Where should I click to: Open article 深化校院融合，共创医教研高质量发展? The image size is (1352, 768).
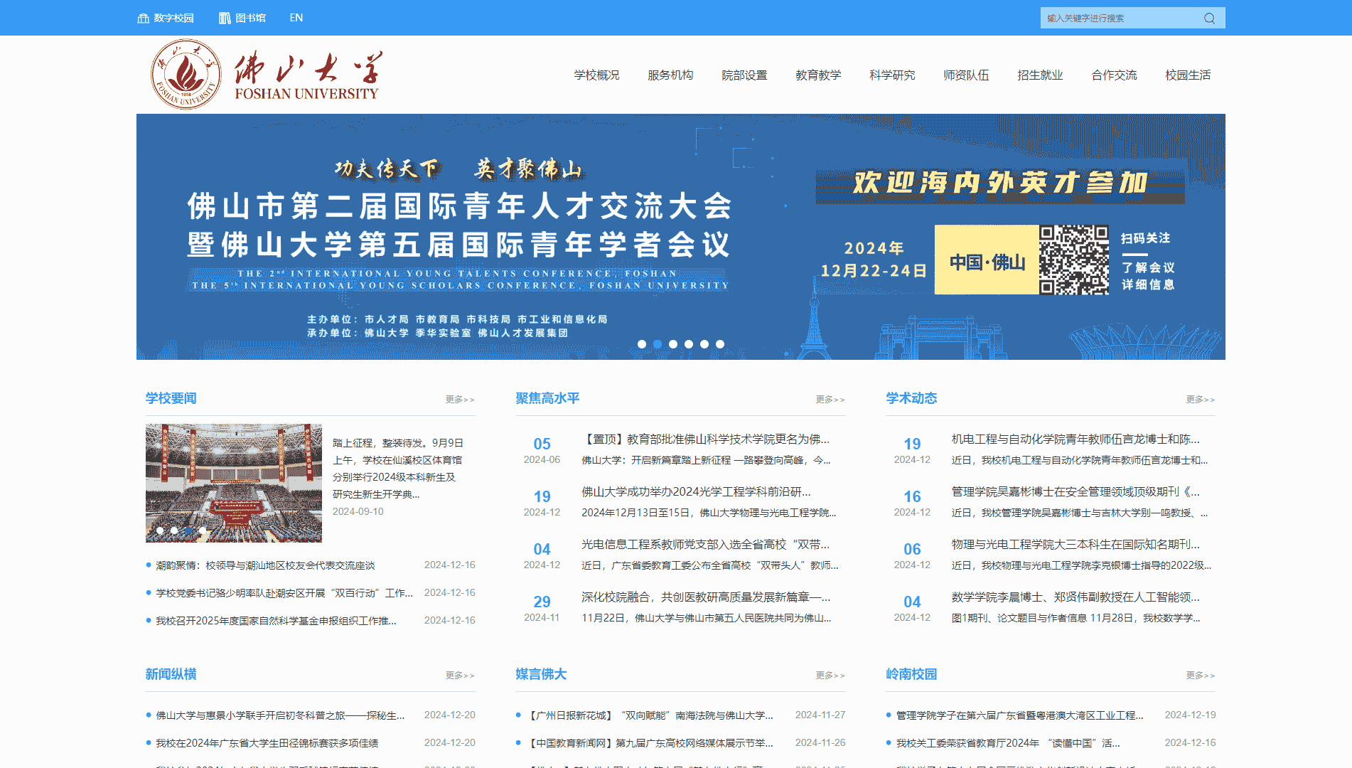point(706,597)
